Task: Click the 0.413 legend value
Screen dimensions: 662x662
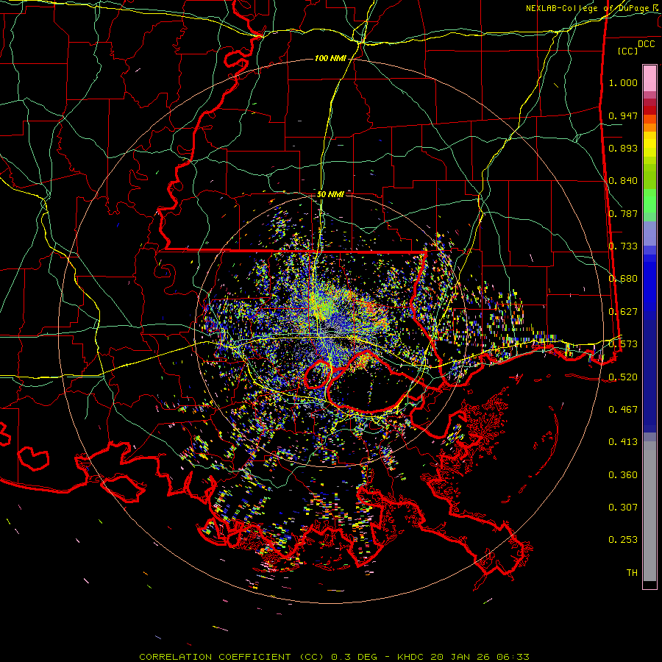Action: point(623,442)
